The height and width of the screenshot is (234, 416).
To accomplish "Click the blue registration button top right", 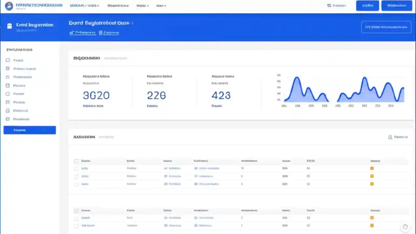I will (396, 6).
